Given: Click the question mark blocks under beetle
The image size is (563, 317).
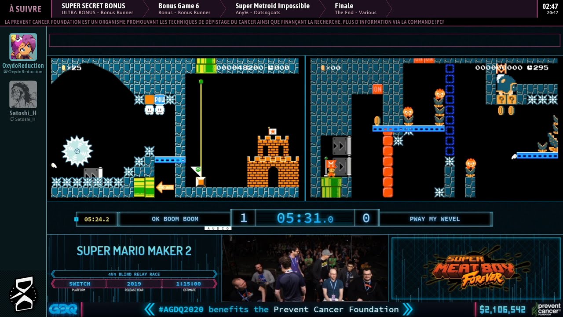Looking at the screenshot, I should coord(506,100).
